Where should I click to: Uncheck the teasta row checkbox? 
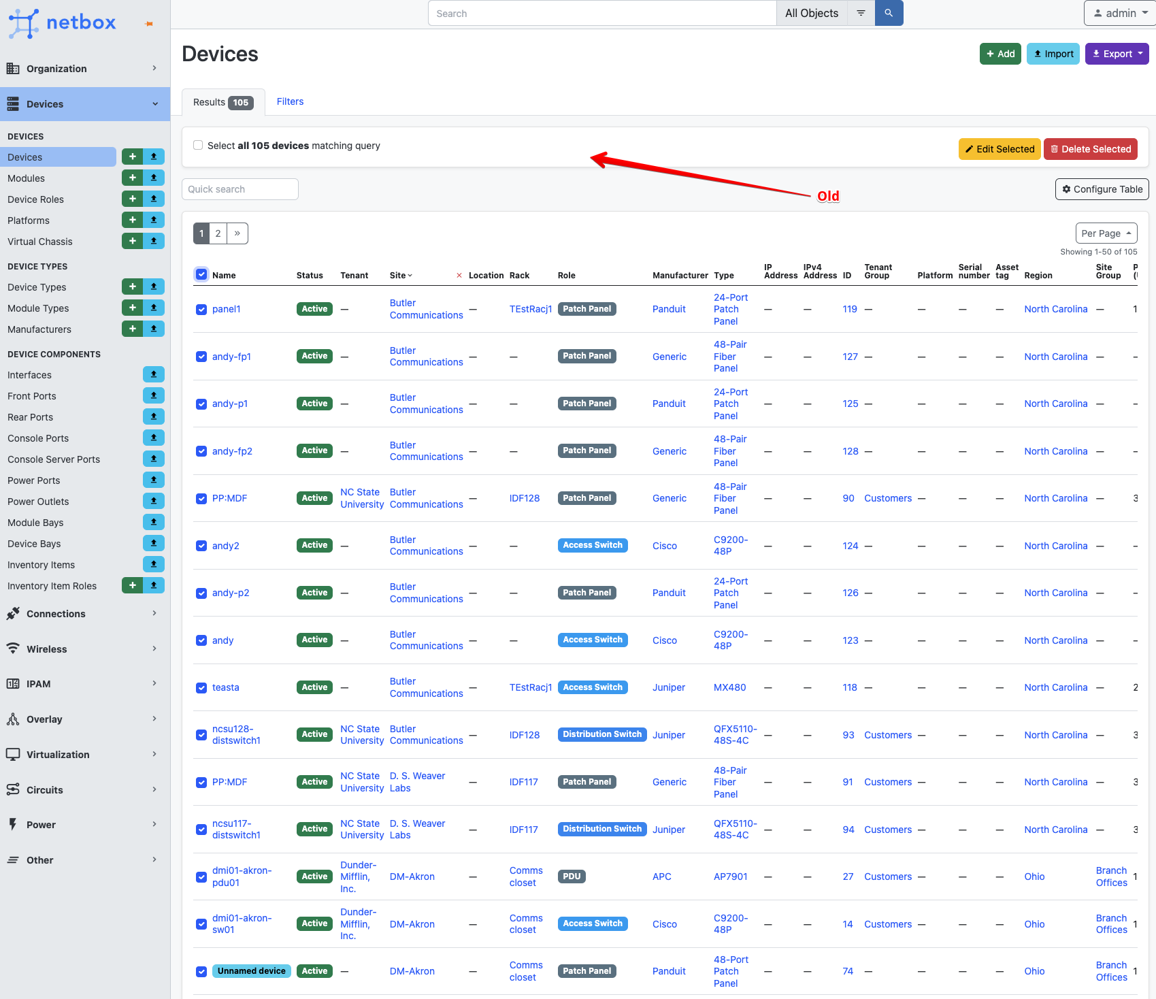click(201, 688)
